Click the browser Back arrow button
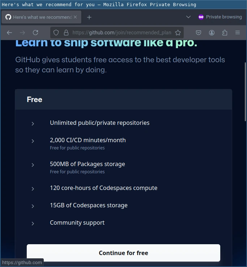247x267 pixels. [x=9, y=33]
